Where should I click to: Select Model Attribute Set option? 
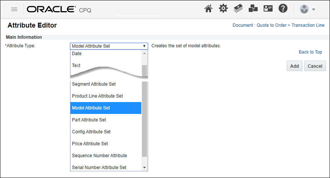click(x=106, y=108)
